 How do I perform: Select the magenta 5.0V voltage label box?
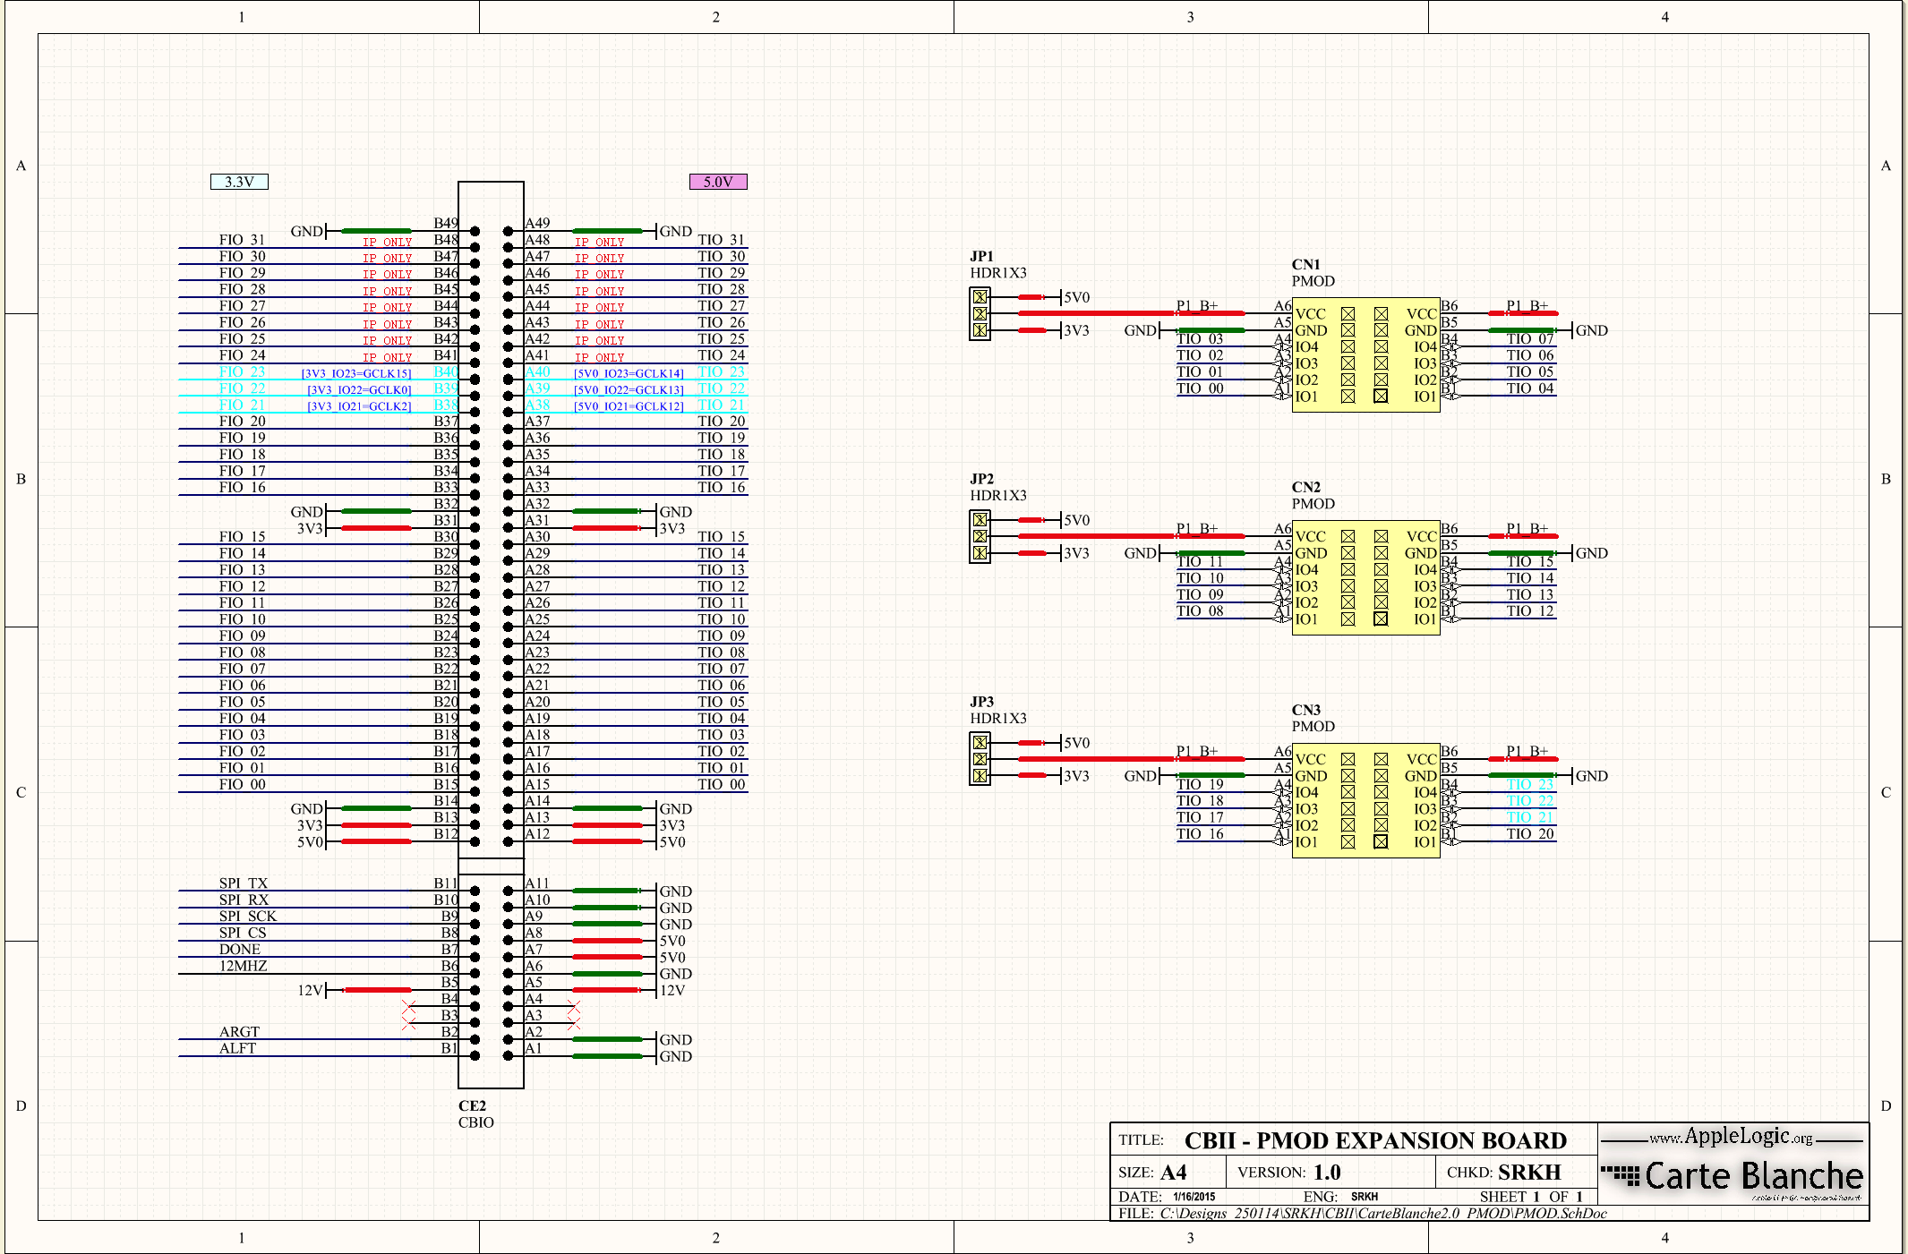click(x=718, y=182)
